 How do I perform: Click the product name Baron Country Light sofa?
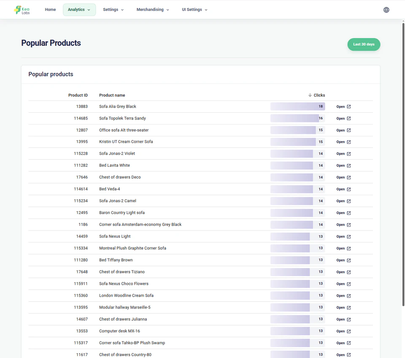[122, 213]
